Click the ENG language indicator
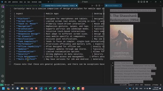 (141, 88)
